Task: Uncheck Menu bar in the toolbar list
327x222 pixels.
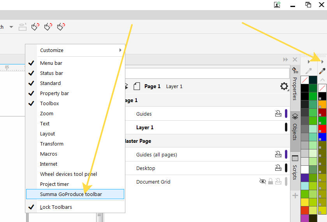Action: pyautogui.click(x=75, y=63)
